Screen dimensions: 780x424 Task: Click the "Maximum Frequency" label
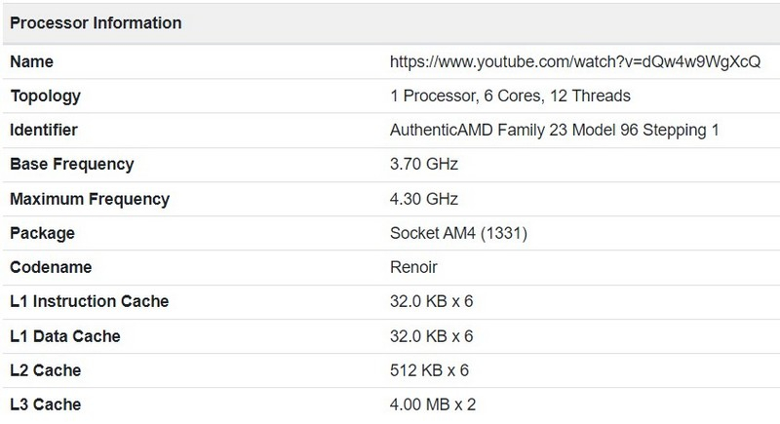[90, 199]
